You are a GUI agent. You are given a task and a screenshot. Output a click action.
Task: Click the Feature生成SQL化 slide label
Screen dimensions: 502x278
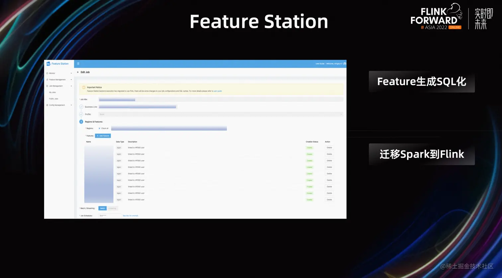pos(422,82)
